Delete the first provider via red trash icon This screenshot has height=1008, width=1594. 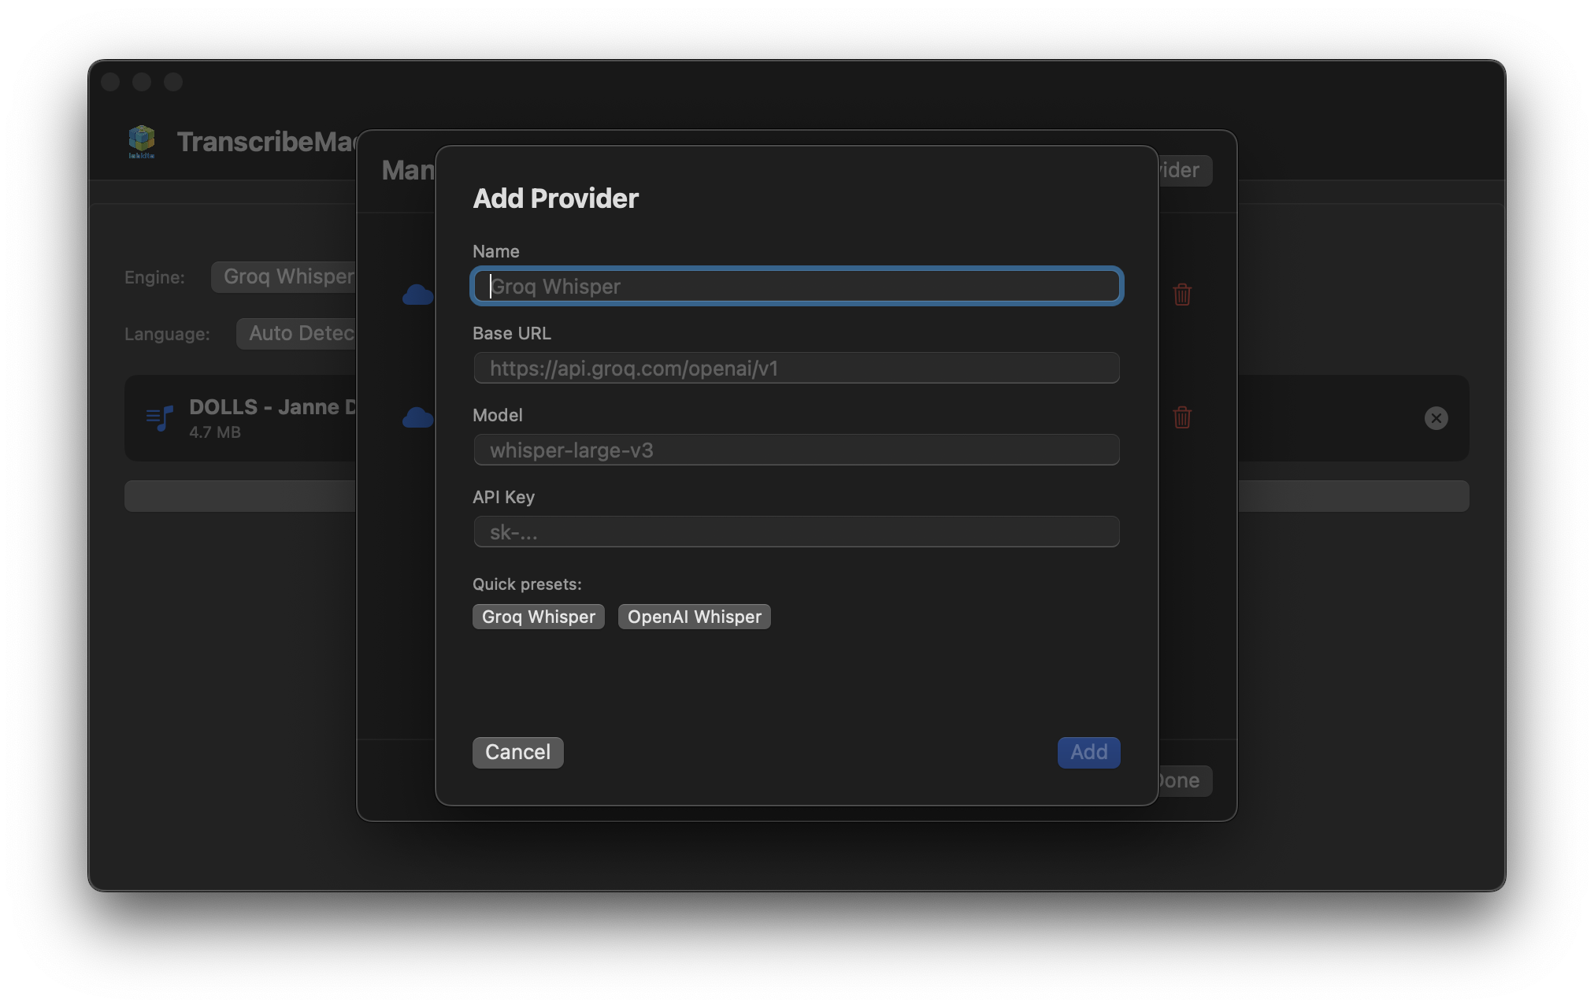click(1182, 295)
